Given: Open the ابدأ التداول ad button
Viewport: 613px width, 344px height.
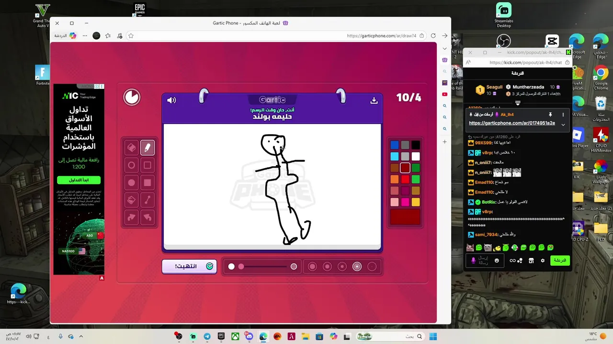Looking at the screenshot, I should 79,180.
